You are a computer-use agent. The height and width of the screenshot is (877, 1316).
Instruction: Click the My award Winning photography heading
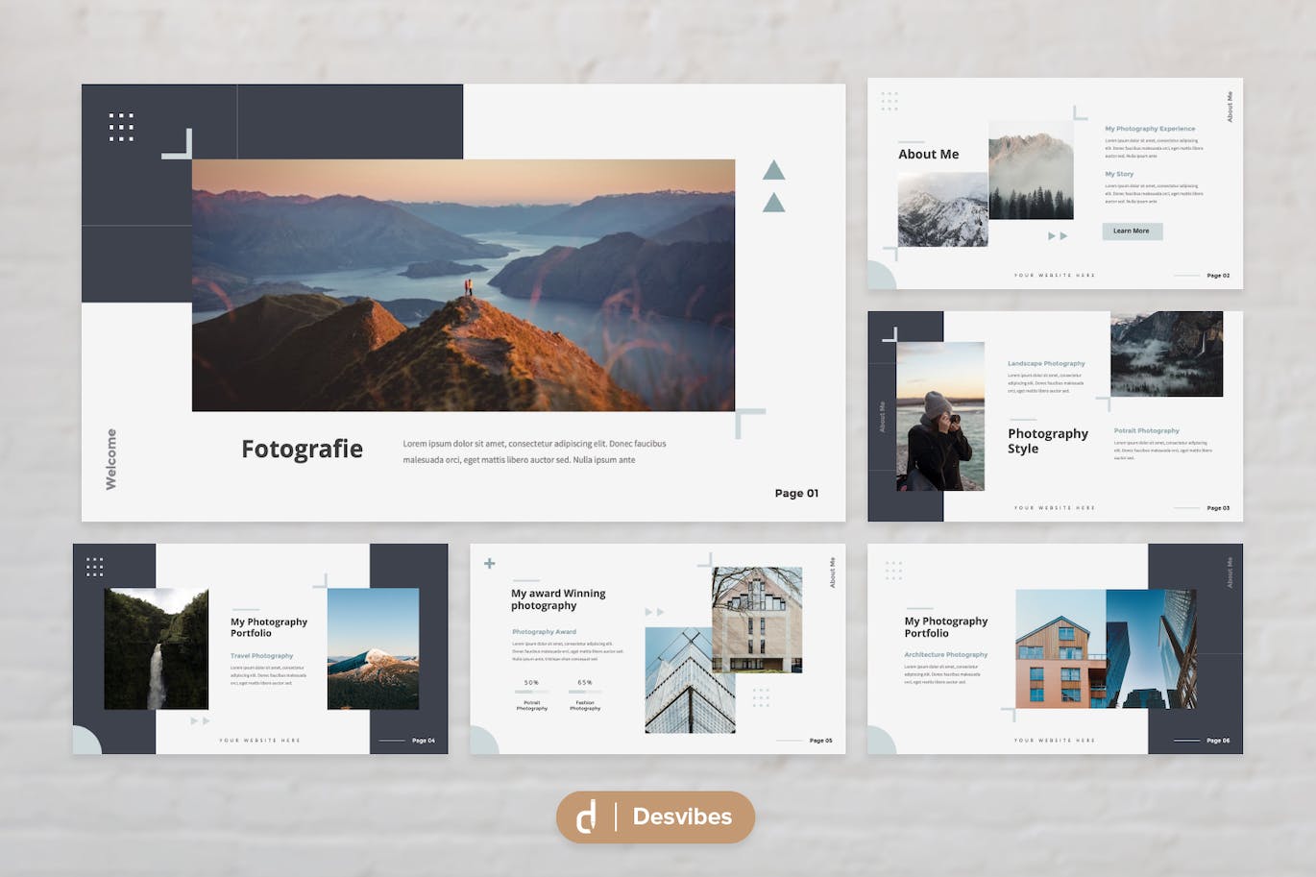coord(558,599)
